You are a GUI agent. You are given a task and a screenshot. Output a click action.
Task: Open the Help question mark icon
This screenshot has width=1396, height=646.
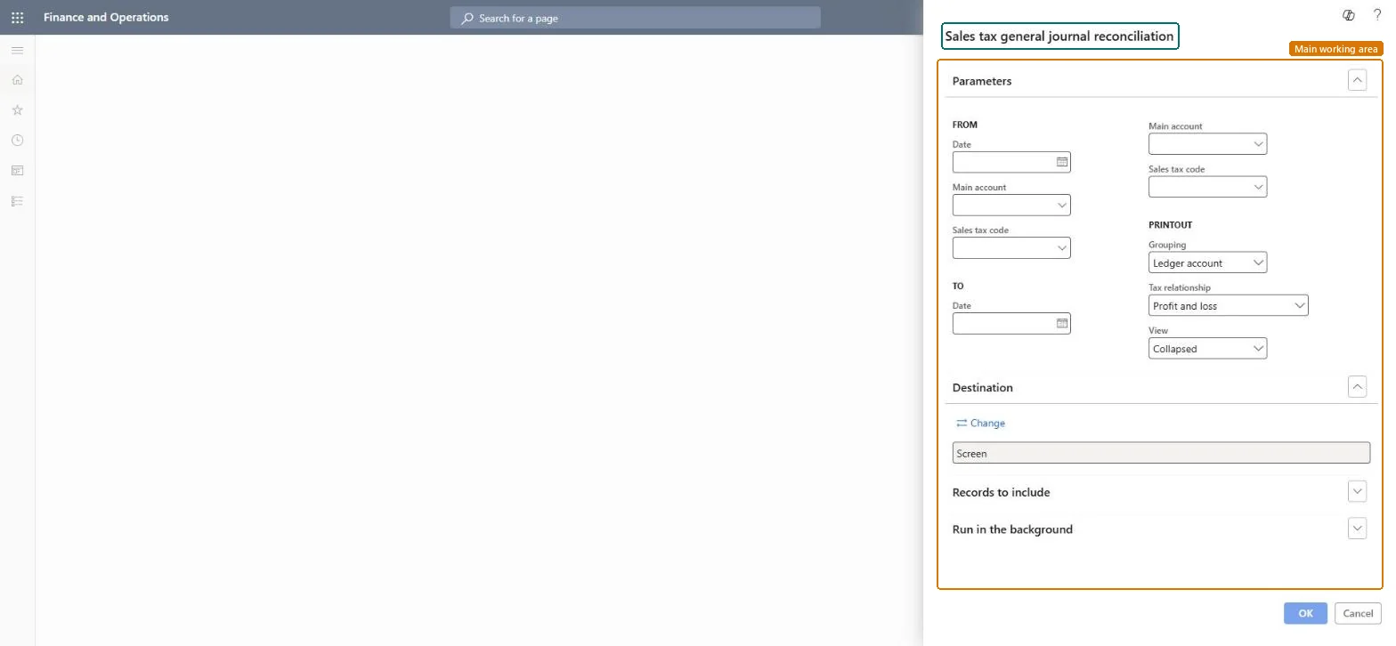tap(1377, 15)
